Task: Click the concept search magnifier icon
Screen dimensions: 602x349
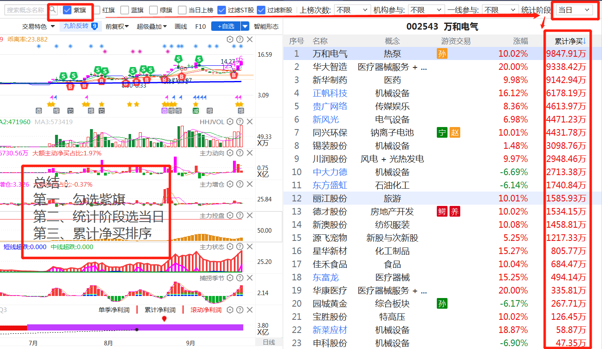Action: point(53,10)
